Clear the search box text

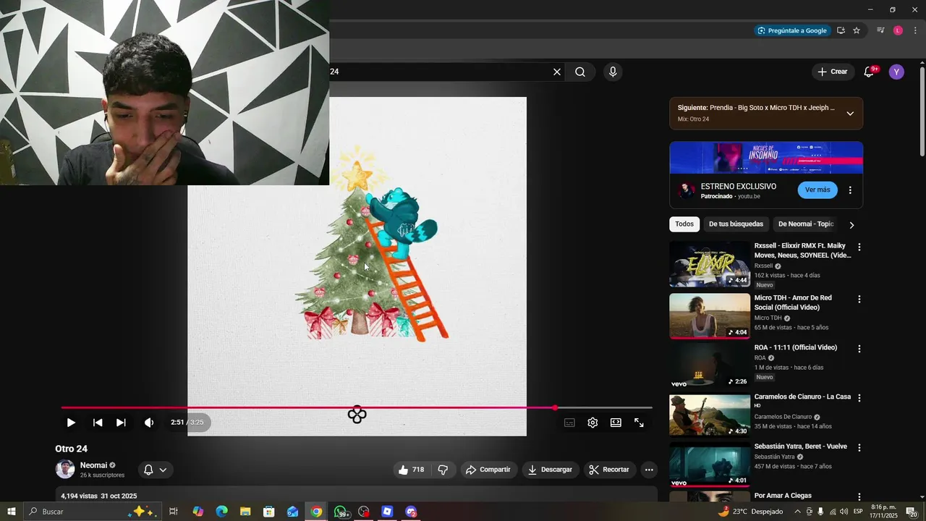tap(557, 72)
